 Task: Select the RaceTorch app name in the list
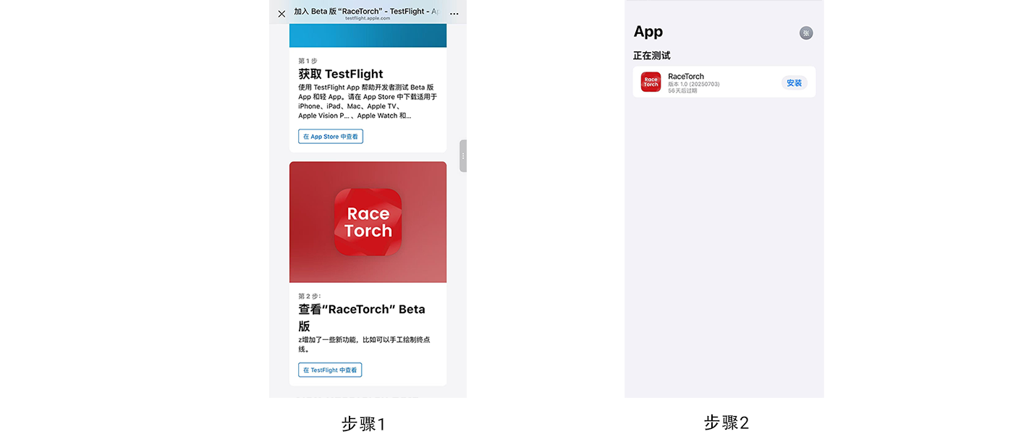(686, 76)
